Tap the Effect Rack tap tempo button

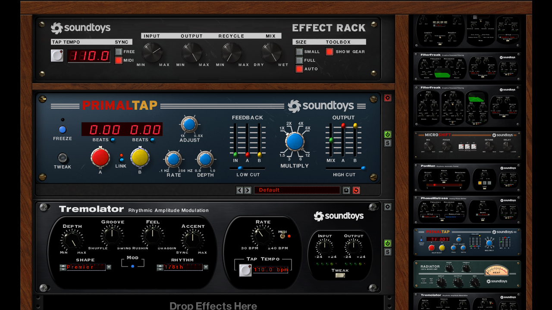[57, 56]
